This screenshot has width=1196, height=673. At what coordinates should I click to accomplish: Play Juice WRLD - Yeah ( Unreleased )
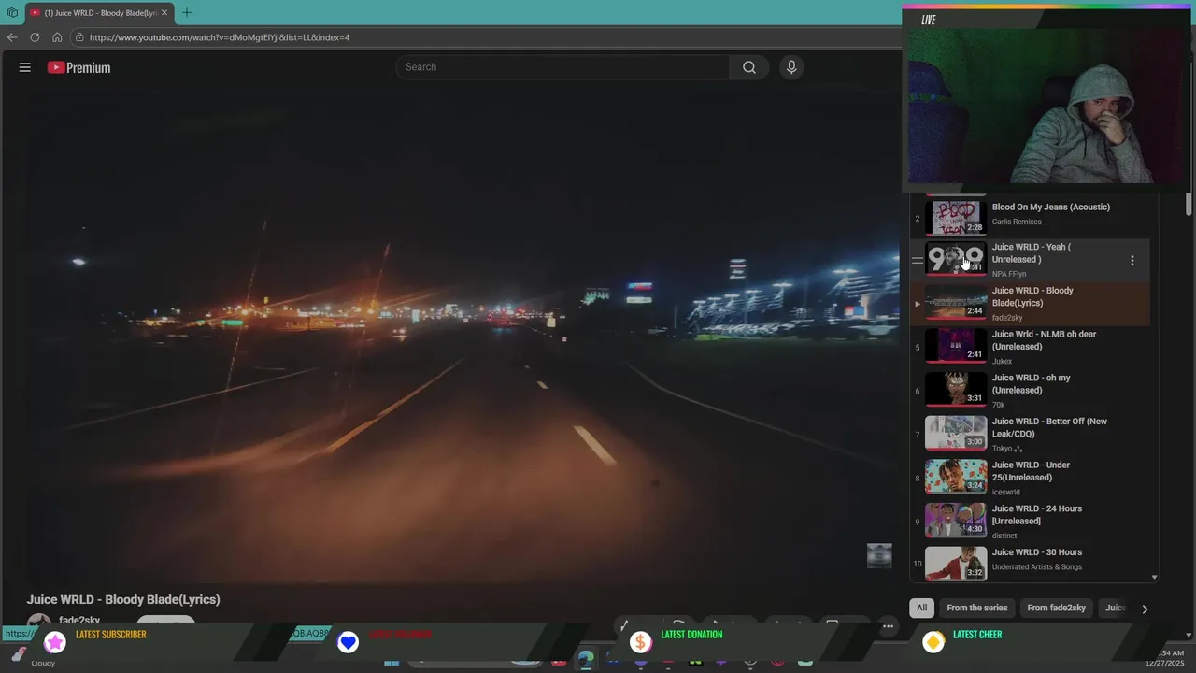(1032, 253)
